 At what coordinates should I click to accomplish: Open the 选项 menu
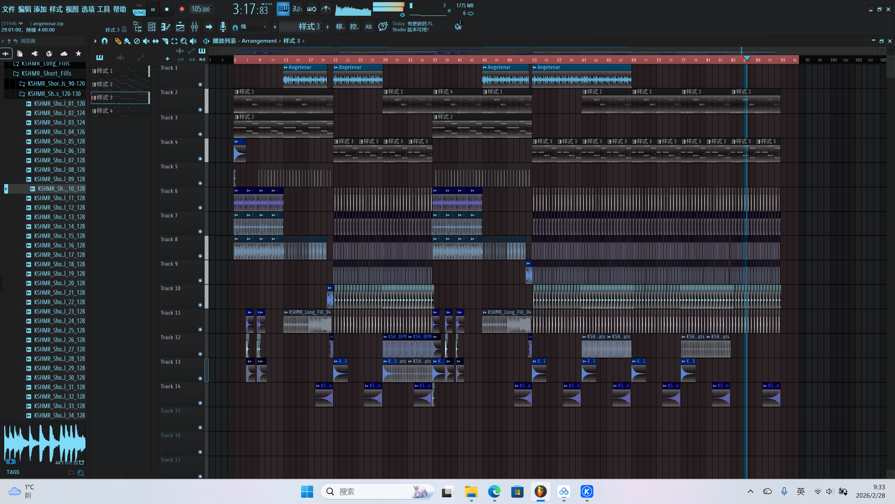pyautogui.click(x=88, y=9)
